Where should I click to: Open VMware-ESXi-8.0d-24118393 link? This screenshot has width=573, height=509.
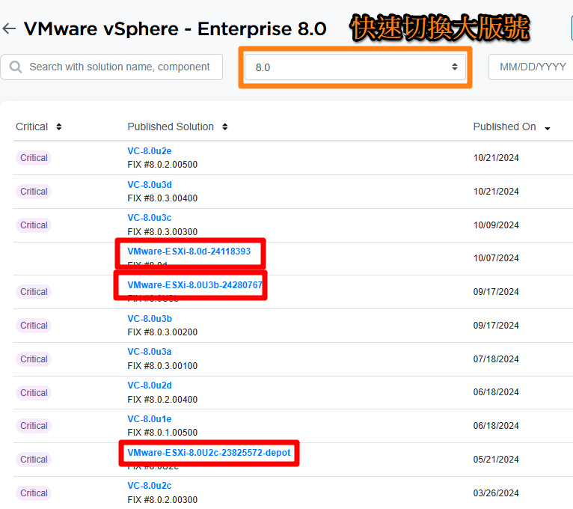coord(189,252)
